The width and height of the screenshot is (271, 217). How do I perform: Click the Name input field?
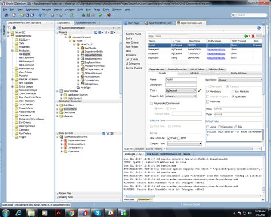coord(181,80)
